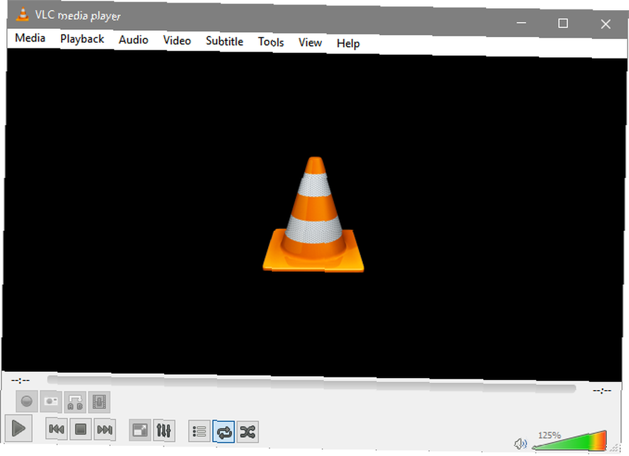Take a video snapshot

(51, 401)
